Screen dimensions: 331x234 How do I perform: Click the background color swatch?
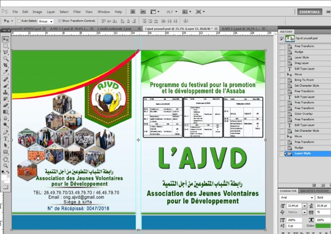click(x=8, y=181)
